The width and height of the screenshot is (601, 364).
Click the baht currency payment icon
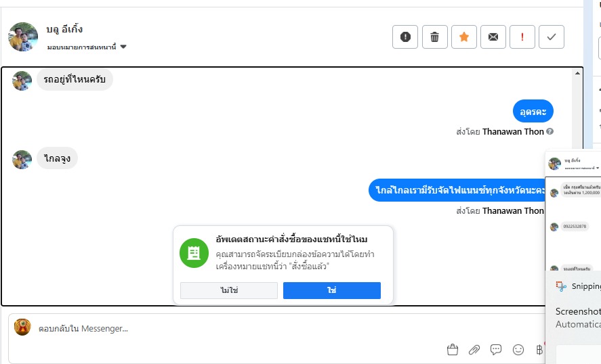point(539,350)
